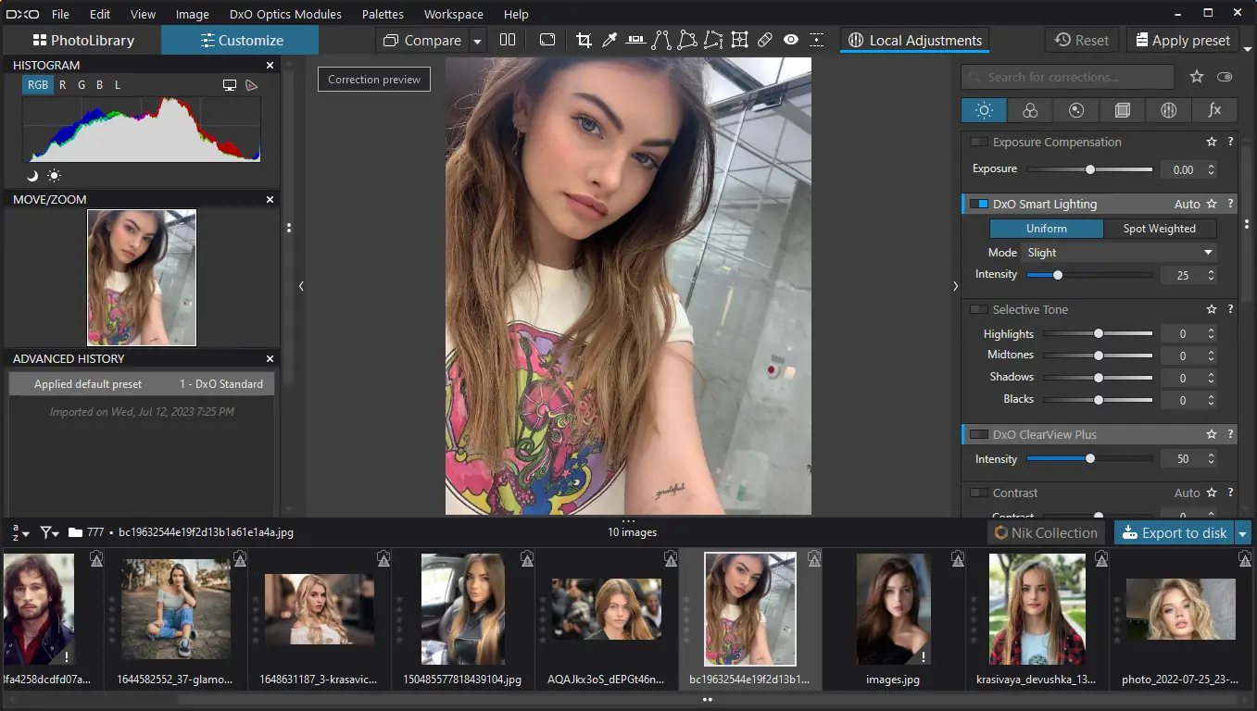Show shadow clipping moon icon

(32, 176)
